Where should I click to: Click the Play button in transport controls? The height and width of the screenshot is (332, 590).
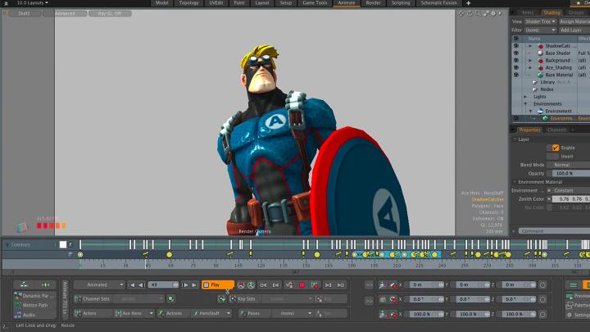[218, 284]
